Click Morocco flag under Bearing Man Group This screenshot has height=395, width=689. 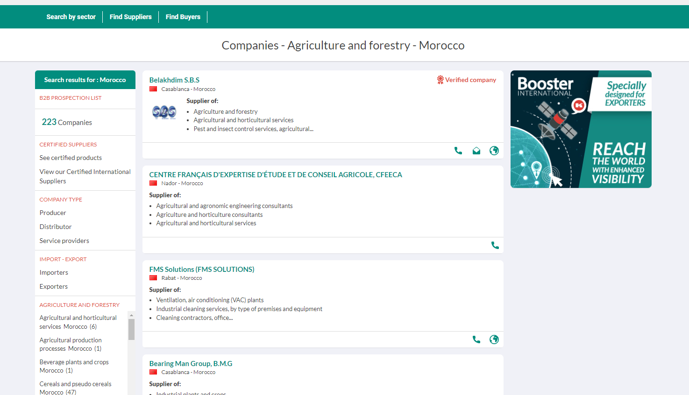[x=153, y=372]
